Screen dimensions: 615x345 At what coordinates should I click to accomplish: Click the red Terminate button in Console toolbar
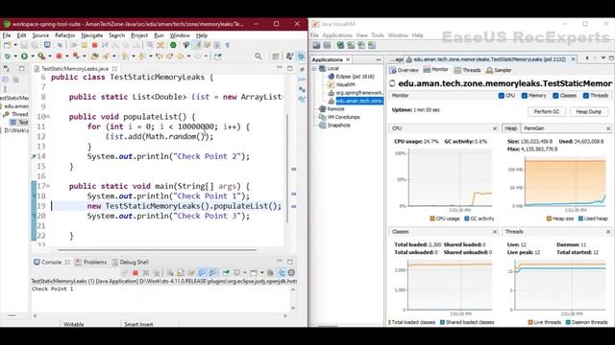[135, 272]
